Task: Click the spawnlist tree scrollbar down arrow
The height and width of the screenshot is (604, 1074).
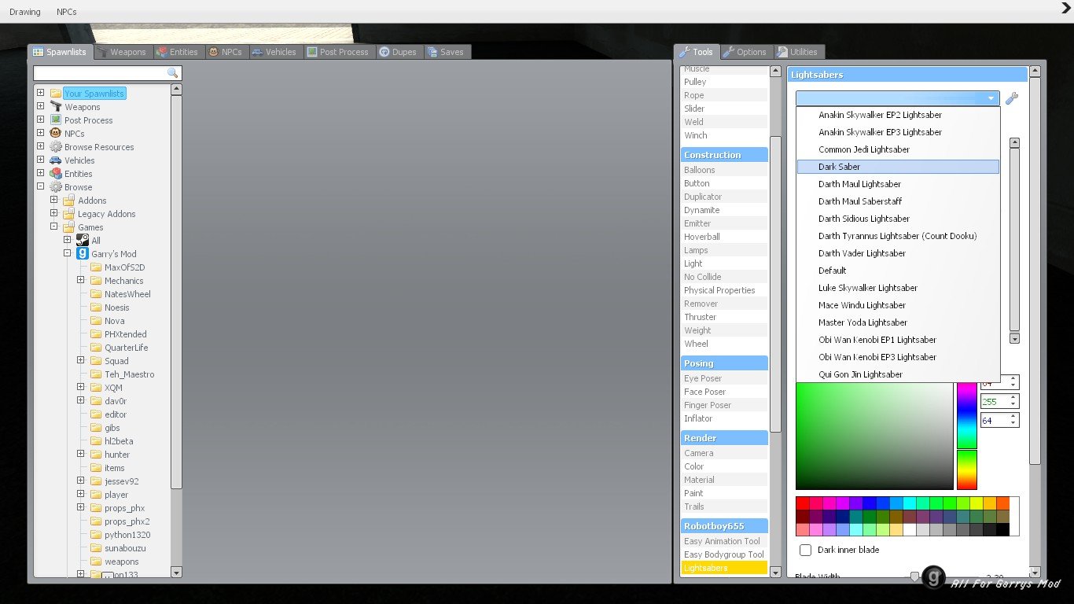Action: click(x=176, y=573)
